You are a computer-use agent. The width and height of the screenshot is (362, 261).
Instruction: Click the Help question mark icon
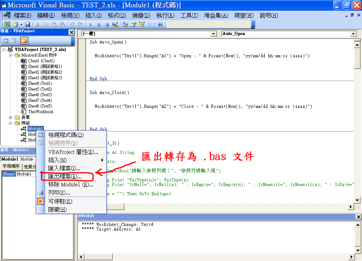point(160,24)
